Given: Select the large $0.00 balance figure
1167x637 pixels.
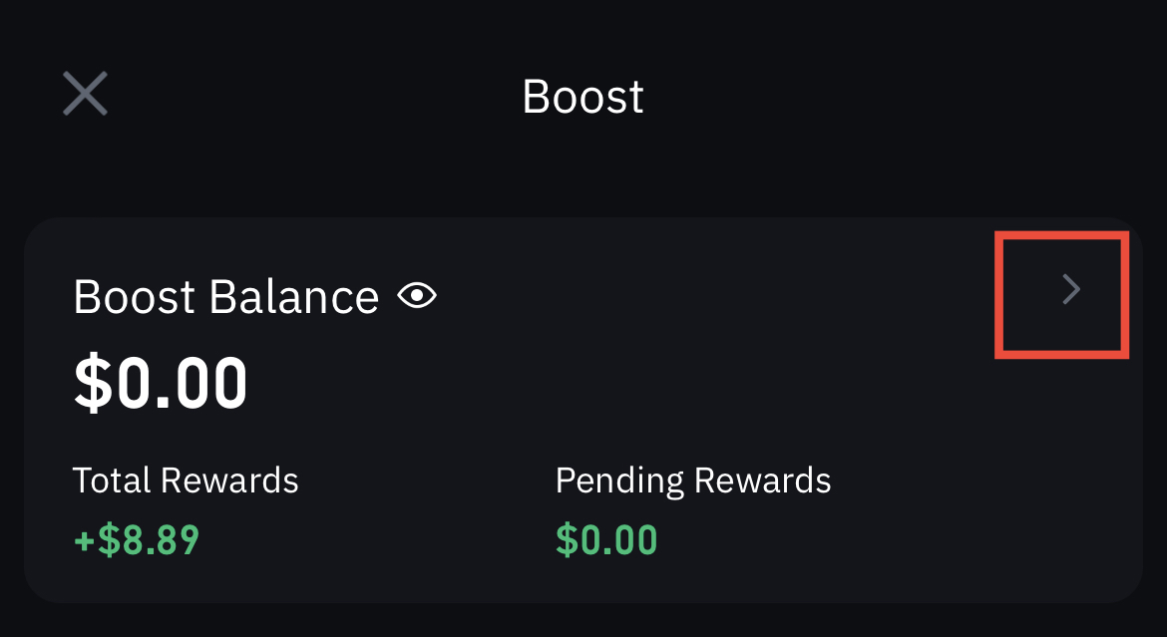Looking at the screenshot, I should click(x=161, y=384).
